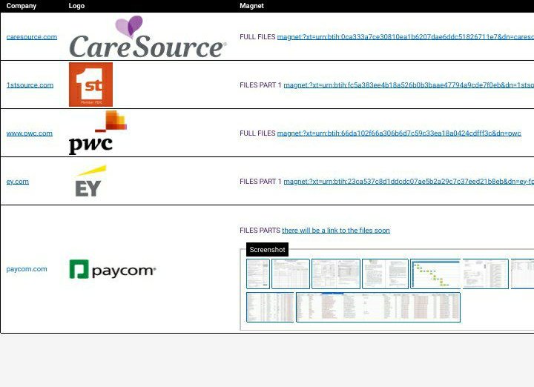
Task: Click the 'FILES PART 1' text in 1stsource row
Action: tap(260, 85)
